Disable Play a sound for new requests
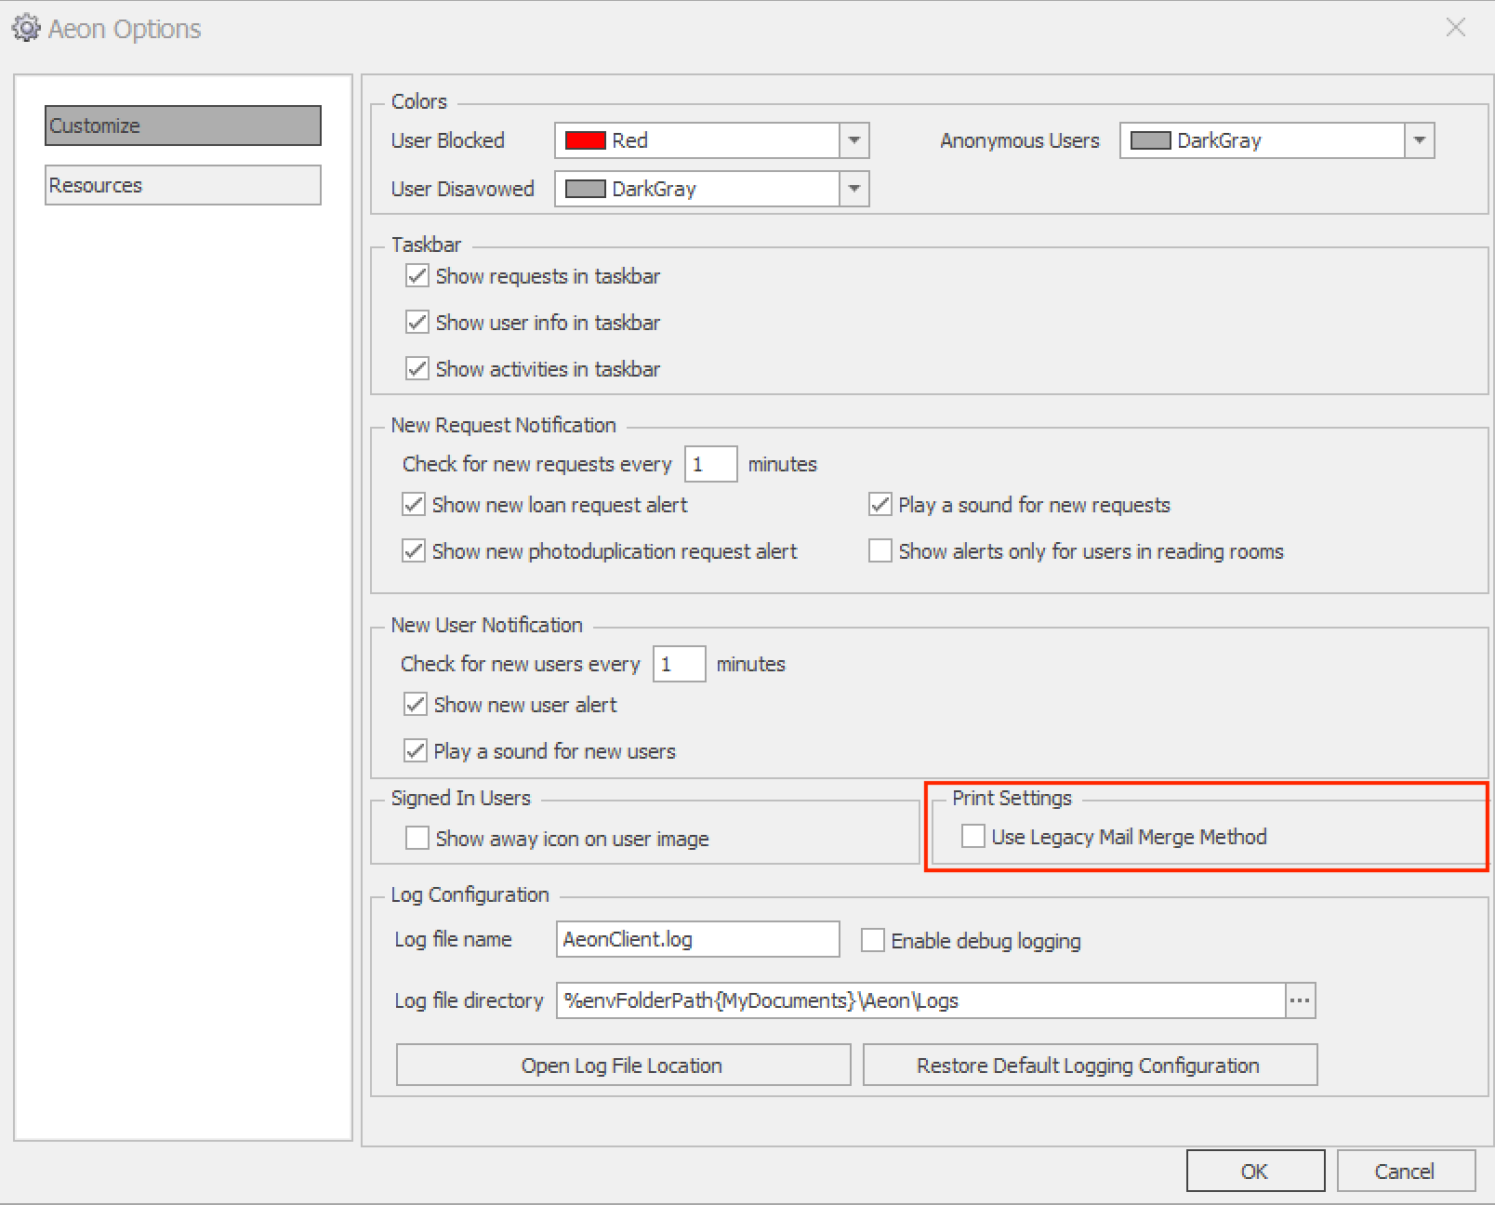This screenshot has height=1205, width=1495. (x=880, y=504)
